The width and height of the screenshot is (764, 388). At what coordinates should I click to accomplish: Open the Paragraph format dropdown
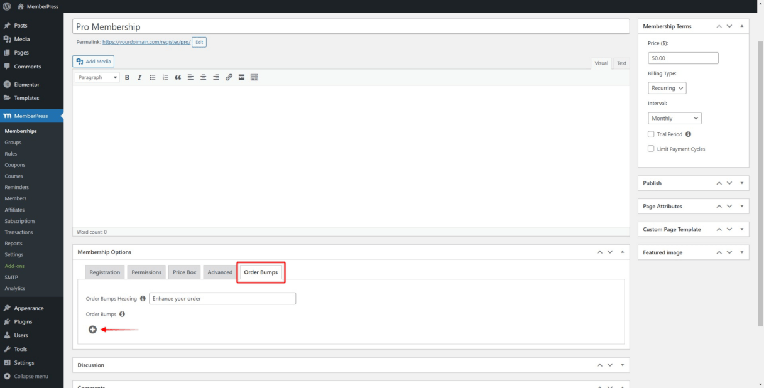(97, 77)
